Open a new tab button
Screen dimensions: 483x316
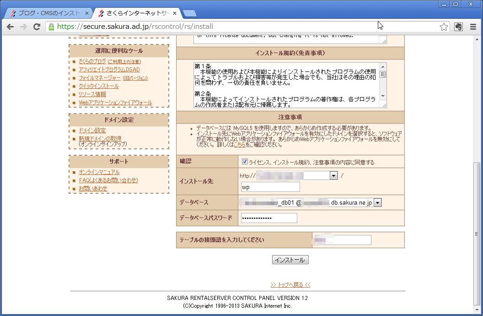tap(189, 13)
